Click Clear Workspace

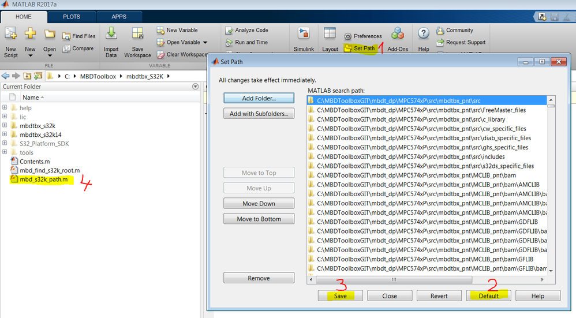(182, 54)
